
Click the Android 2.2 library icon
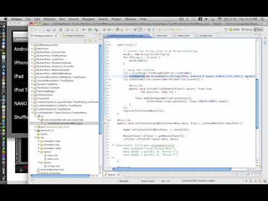click(39, 130)
